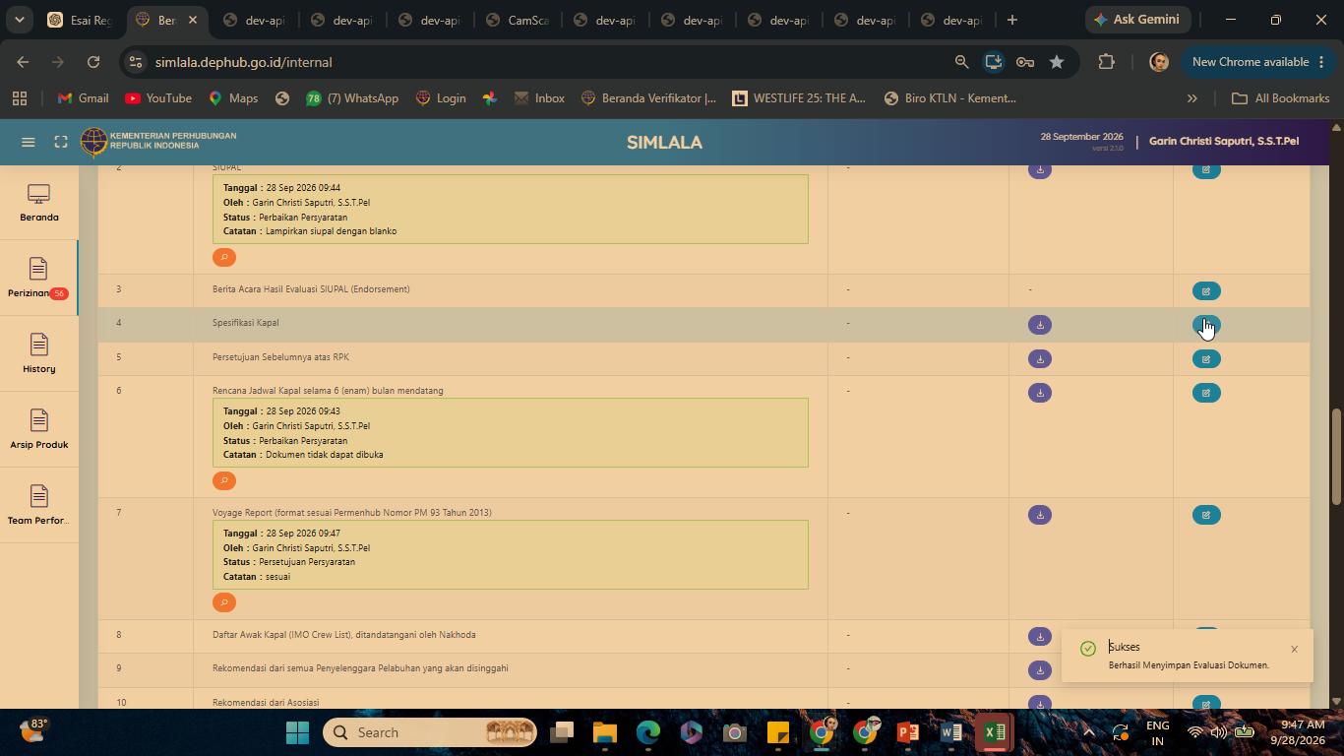The height and width of the screenshot is (756, 1344).
Task: Open Arsip Produk sidebar section
Action: click(x=39, y=429)
